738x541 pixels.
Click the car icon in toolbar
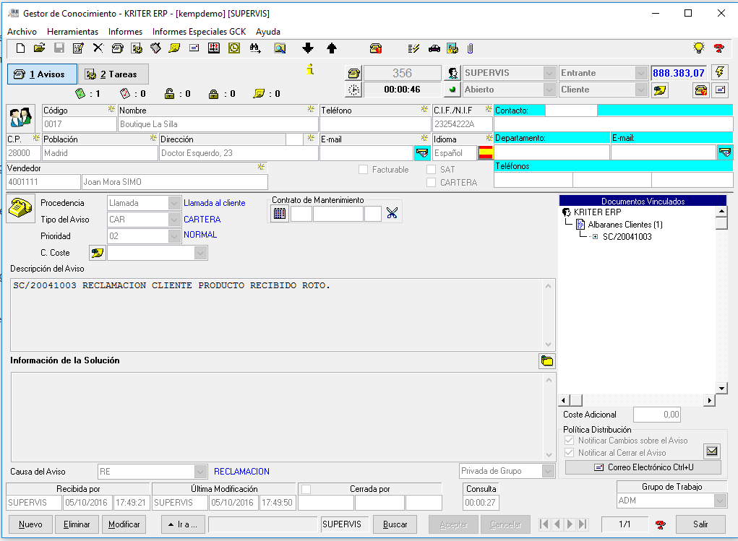click(434, 48)
